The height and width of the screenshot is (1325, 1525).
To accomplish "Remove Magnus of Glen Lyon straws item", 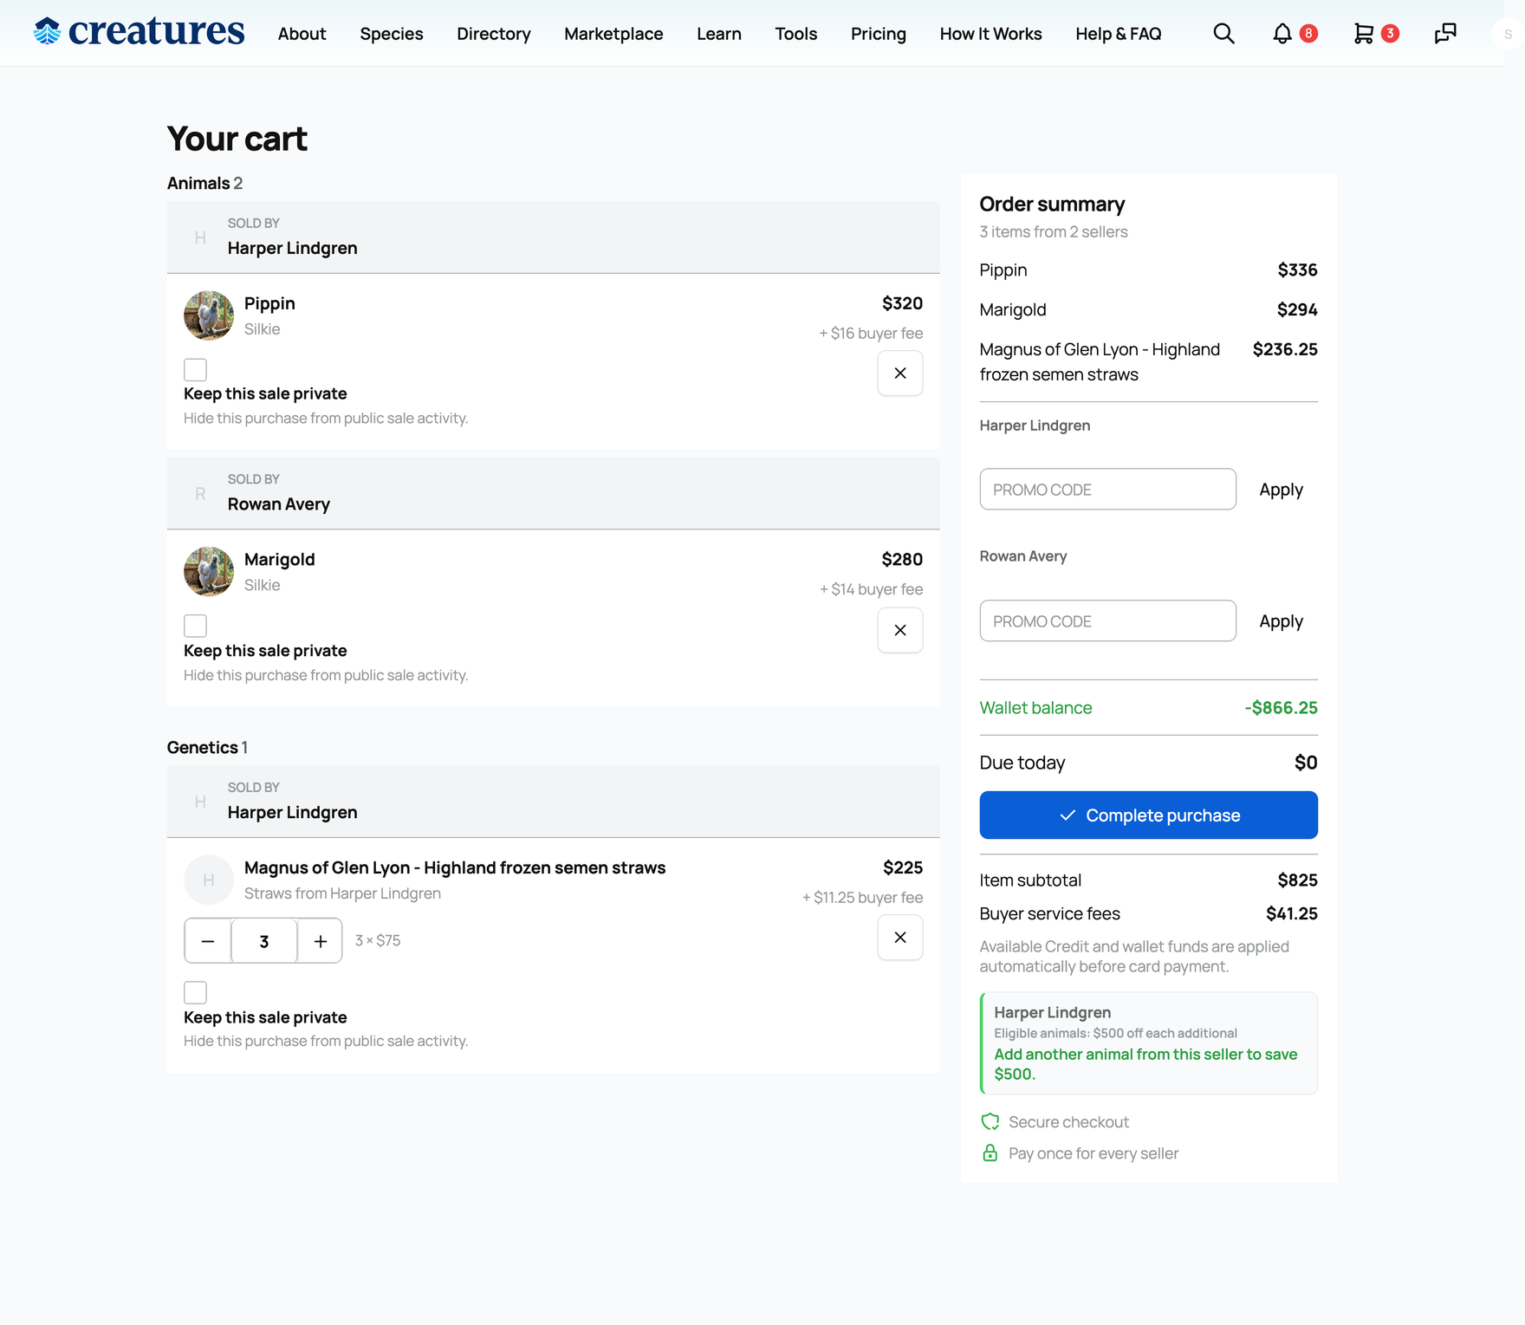I will tap(900, 938).
